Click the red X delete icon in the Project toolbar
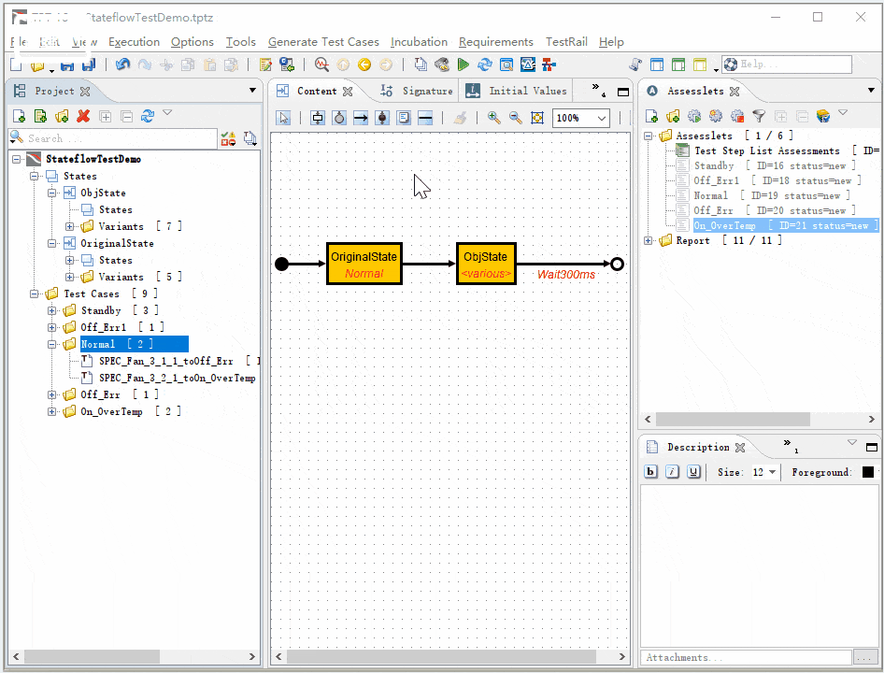 pyautogui.click(x=83, y=116)
